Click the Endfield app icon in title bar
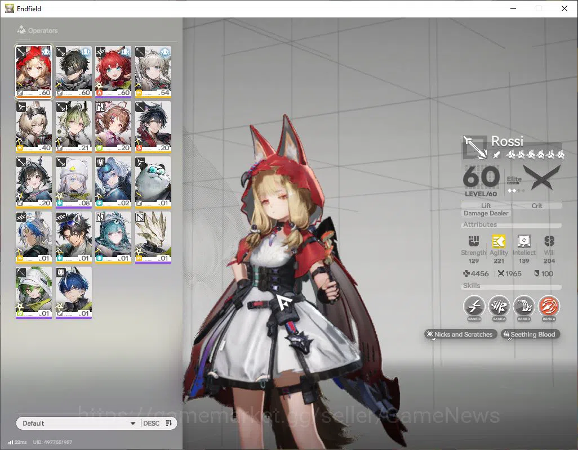 tap(9, 8)
